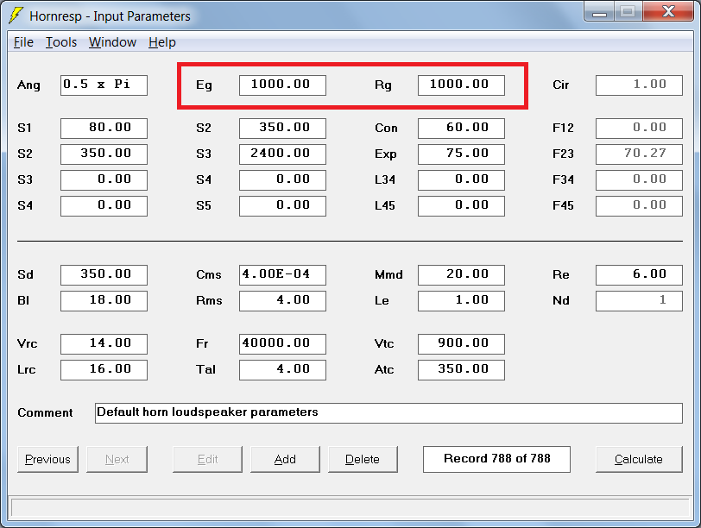Image resolution: width=701 pixels, height=528 pixels.
Task: Click the Re field showing 6.00
Action: click(639, 275)
